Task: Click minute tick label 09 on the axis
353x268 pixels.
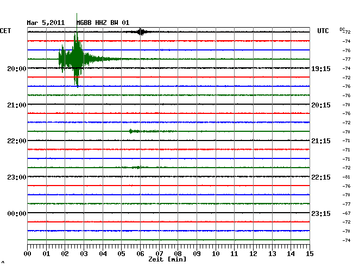Action: (x=197, y=253)
